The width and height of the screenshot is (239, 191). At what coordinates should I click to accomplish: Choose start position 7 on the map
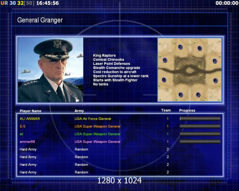coord(199,48)
